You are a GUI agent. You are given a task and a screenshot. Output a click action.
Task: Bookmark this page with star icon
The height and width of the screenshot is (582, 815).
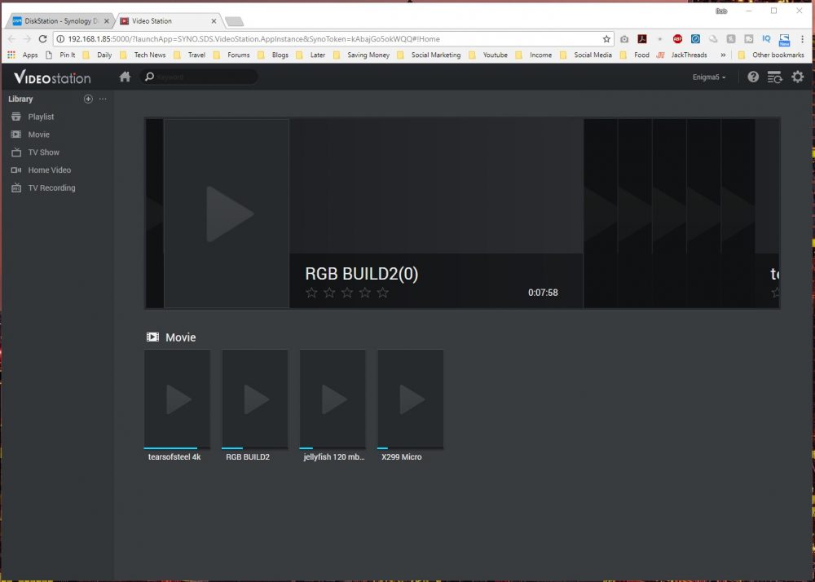pyautogui.click(x=606, y=39)
